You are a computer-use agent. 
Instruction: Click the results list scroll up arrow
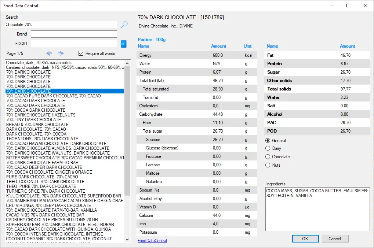[x=127, y=63]
